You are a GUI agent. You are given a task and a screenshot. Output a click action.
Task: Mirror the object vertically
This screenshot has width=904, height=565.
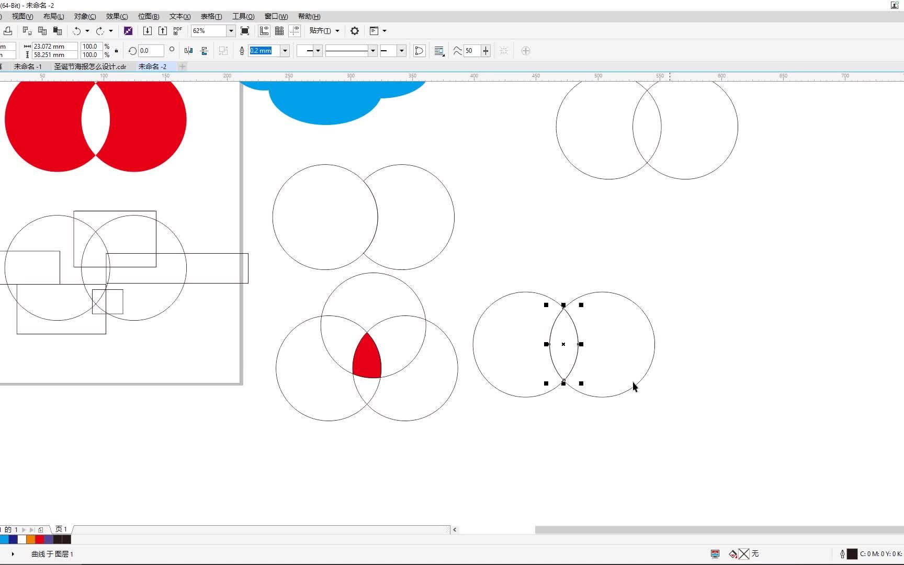point(204,51)
